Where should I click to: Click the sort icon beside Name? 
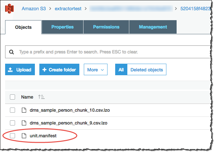coord(41,97)
